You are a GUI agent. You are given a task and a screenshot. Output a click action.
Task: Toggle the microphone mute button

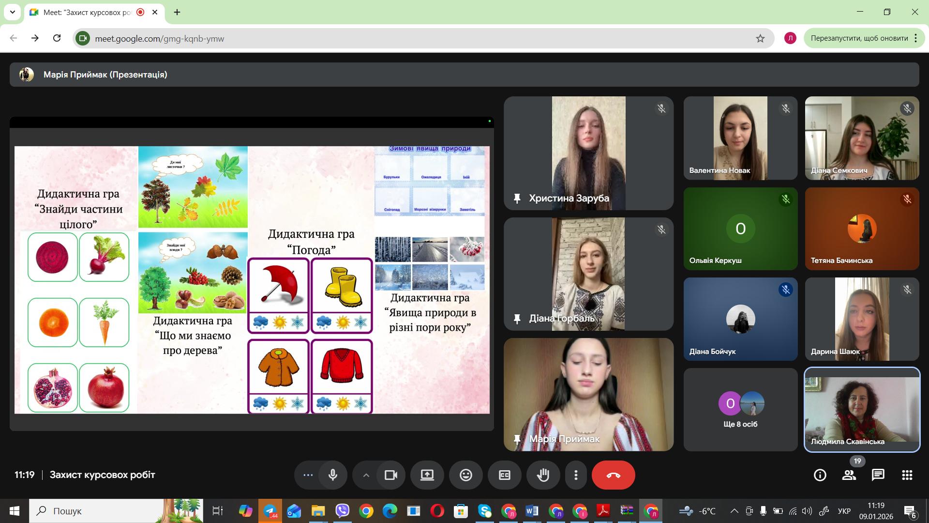tap(333, 475)
